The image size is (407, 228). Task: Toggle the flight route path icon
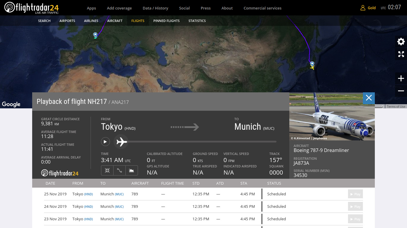coord(119,170)
